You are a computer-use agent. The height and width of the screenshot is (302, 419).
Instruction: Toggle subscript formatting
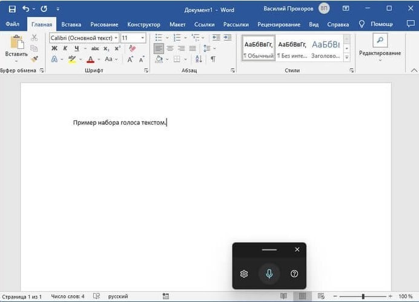[x=106, y=48]
